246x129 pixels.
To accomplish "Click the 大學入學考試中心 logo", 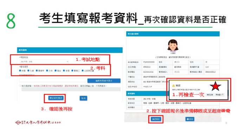I will tap(38, 122).
